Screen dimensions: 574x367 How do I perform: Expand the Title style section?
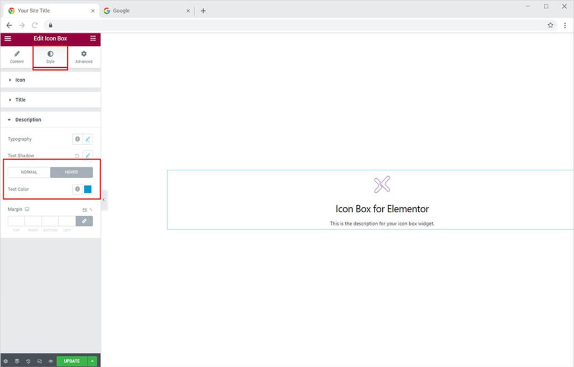pos(20,100)
